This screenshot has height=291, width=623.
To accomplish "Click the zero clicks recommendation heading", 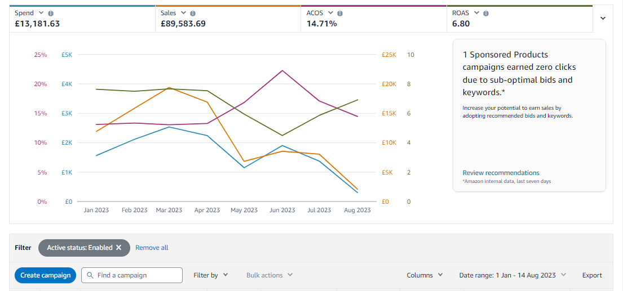I will (519, 74).
